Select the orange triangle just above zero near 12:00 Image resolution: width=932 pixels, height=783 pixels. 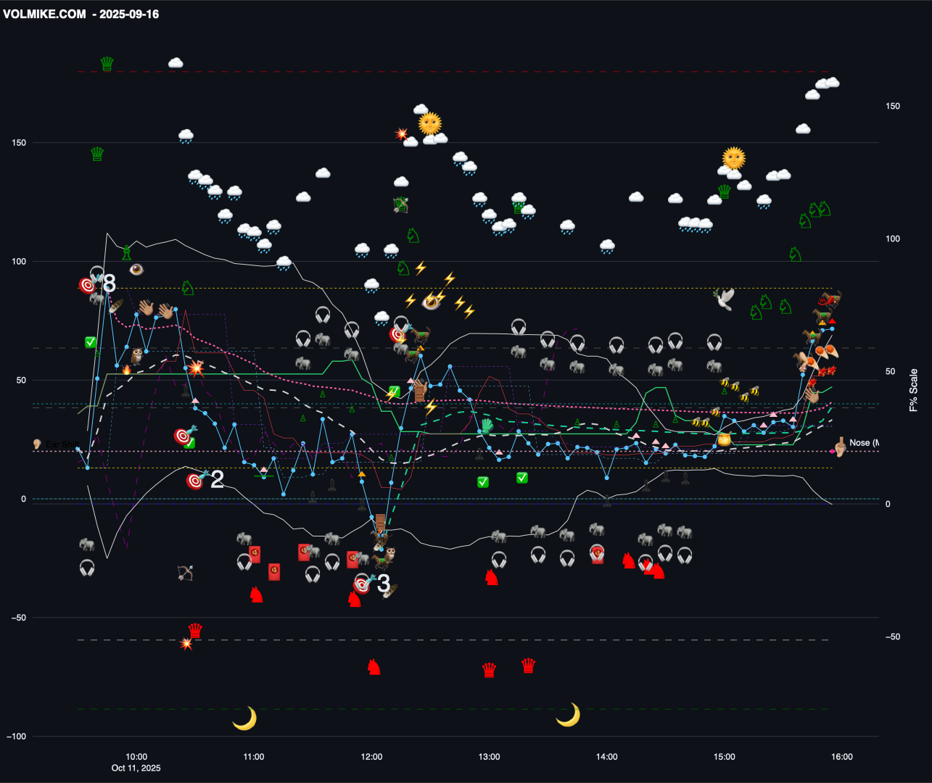click(362, 474)
